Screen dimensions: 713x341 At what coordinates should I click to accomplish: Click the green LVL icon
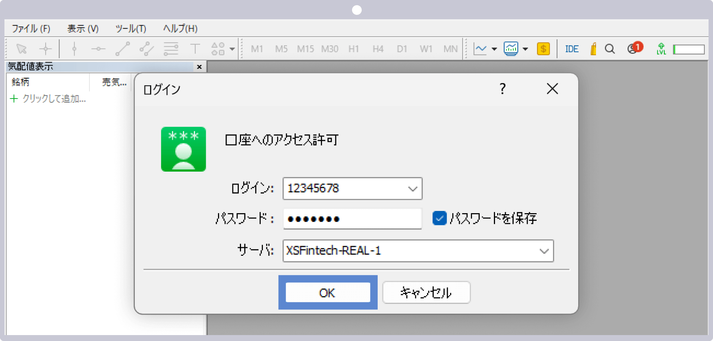coord(661,49)
